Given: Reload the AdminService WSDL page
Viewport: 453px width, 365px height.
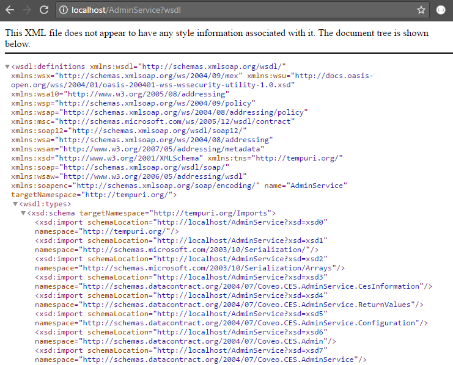Looking at the screenshot, I should pyautogui.click(x=44, y=10).
